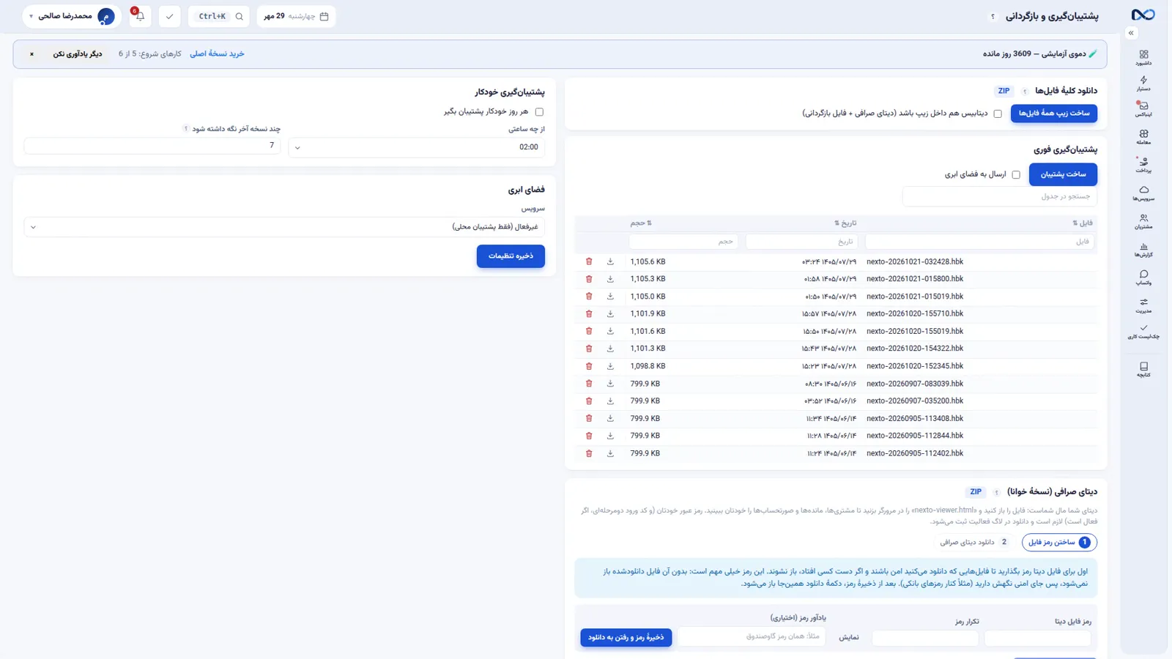1172x659 pixels.
Task: Open the مشتریان (customers) sidebar icon
Action: (x=1143, y=221)
